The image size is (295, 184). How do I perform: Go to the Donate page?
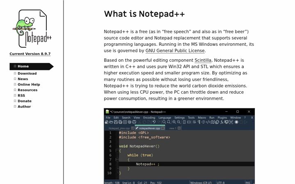coord(25,101)
